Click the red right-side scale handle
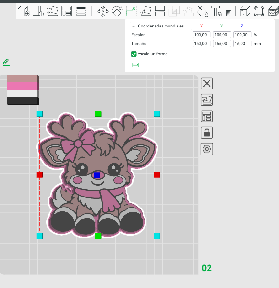This screenshot has width=279, height=288. point(157,175)
